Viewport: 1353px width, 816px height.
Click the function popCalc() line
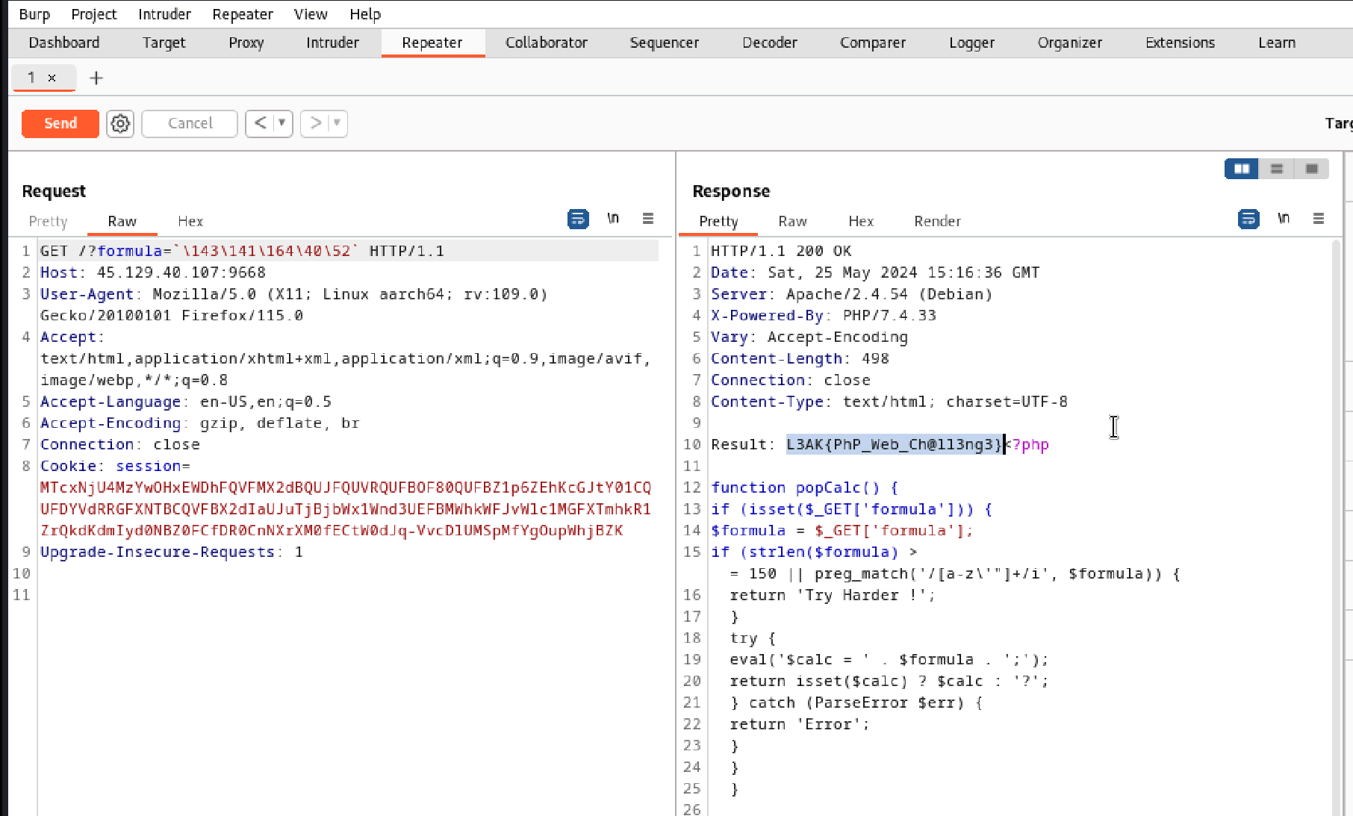(804, 488)
